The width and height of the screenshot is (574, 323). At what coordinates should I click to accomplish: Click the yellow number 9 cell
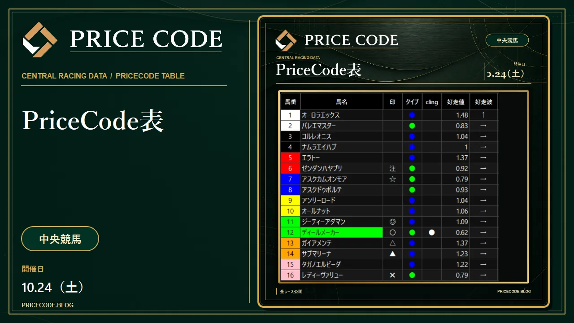(x=291, y=201)
